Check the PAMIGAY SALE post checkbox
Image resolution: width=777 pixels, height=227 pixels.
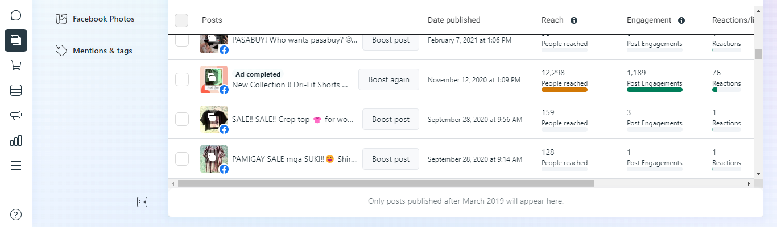[x=182, y=159]
